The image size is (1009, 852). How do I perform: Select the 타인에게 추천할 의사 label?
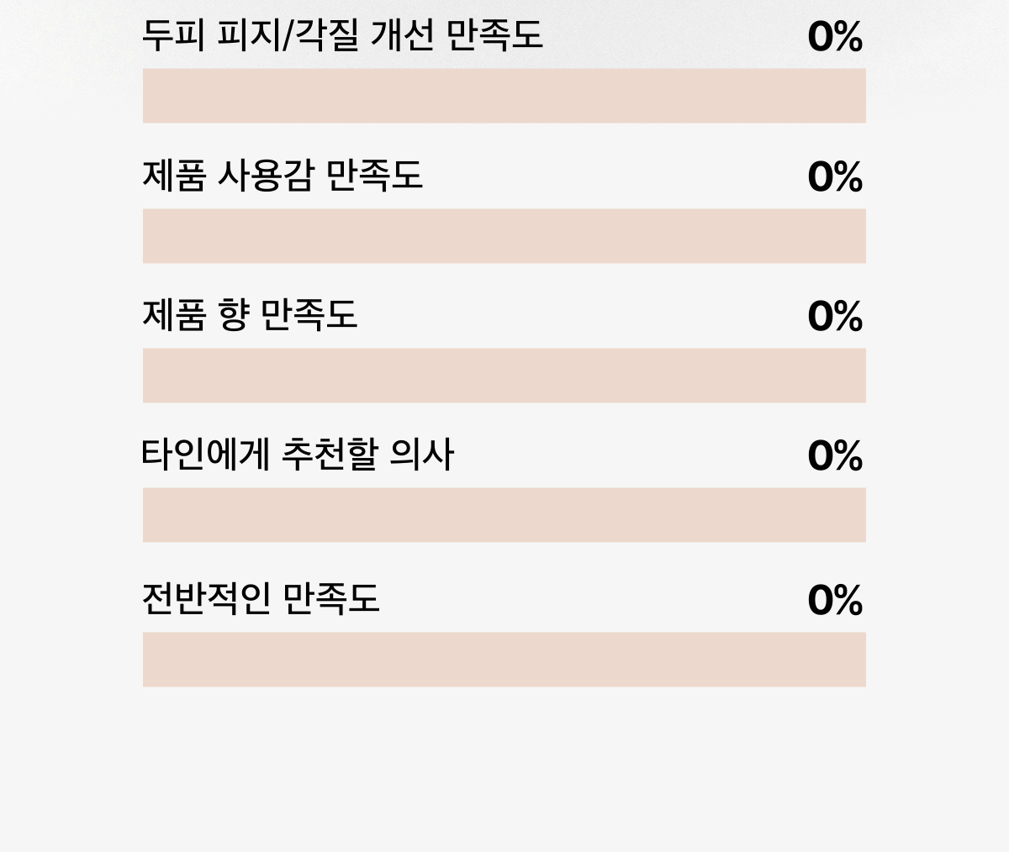click(x=298, y=455)
